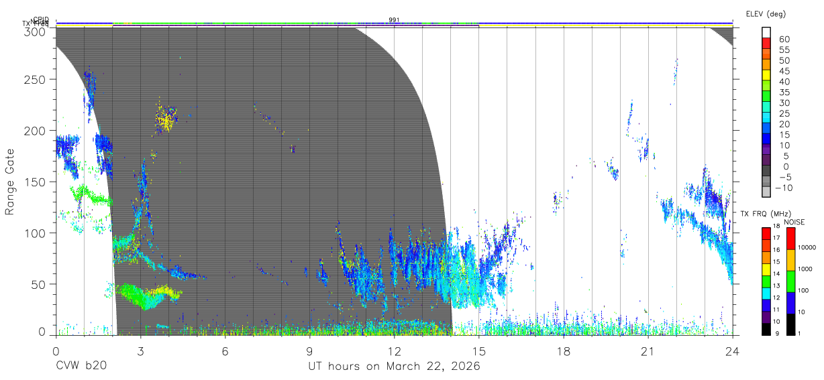Select hour tick '12' on the UT axis
This screenshot has width=824, height=380.
coord(394,351)
